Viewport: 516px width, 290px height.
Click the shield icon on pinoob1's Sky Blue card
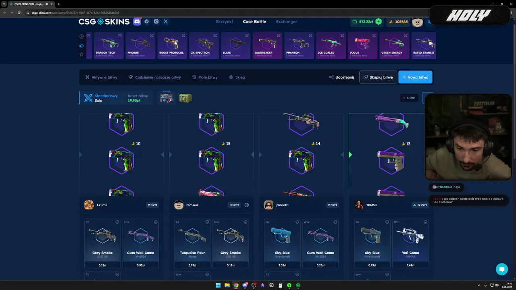(297, 222)
